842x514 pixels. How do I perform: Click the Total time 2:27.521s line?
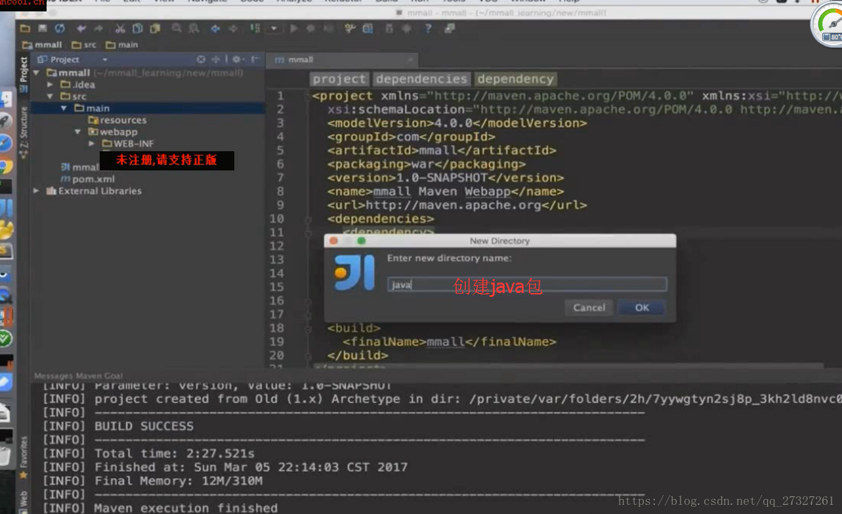(149, 453)
